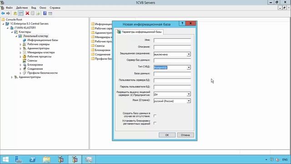Open the Действие menu
The width and height of the screenshot is (291, 164).
click(x=22, y=8)
